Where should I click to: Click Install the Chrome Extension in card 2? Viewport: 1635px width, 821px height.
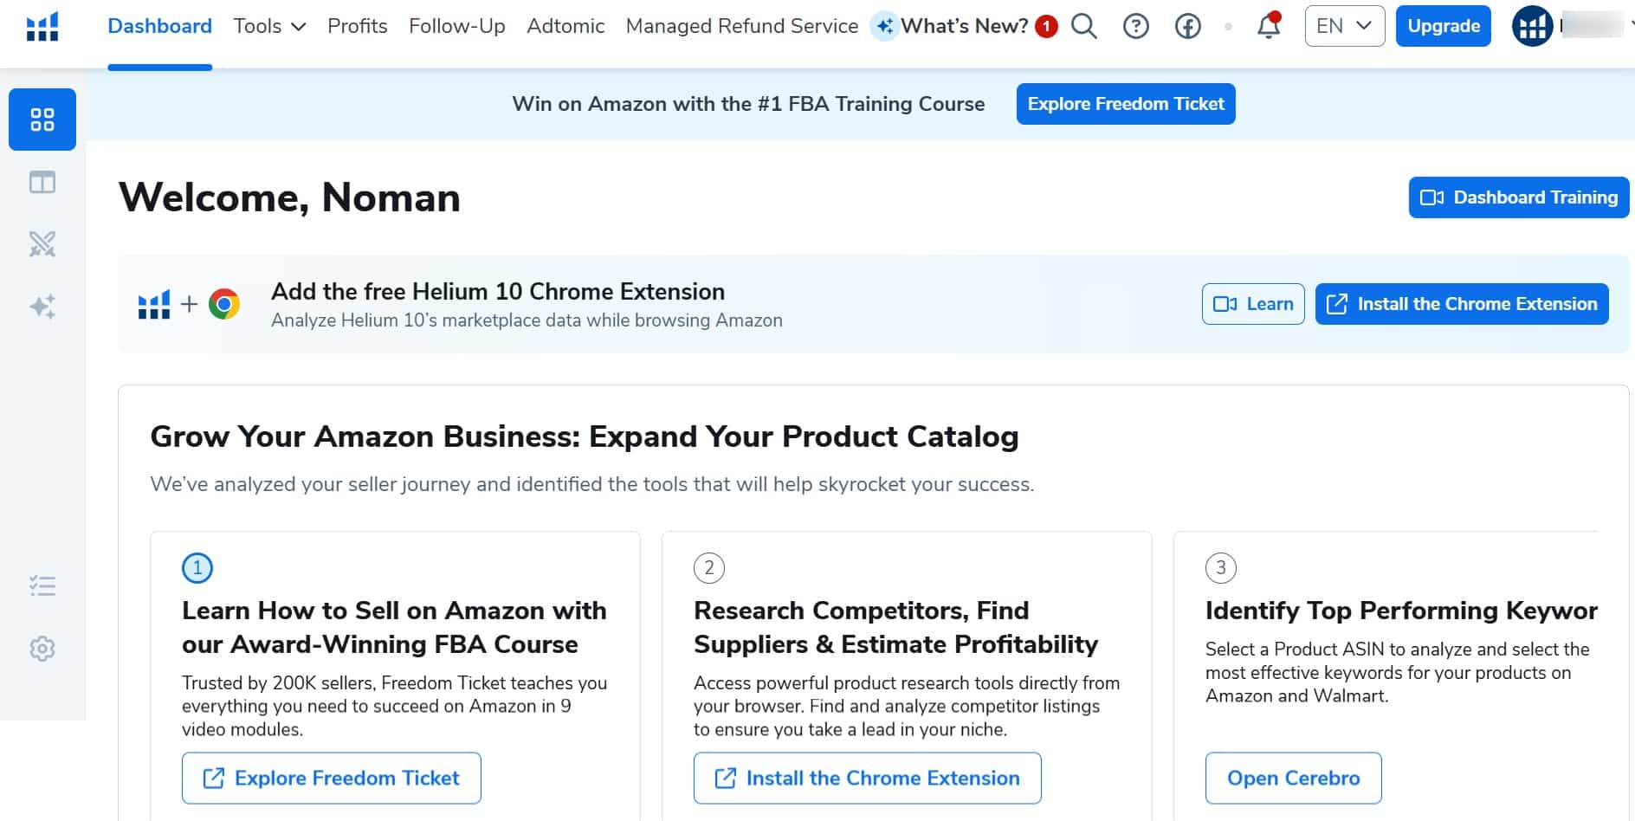point(868,778)
